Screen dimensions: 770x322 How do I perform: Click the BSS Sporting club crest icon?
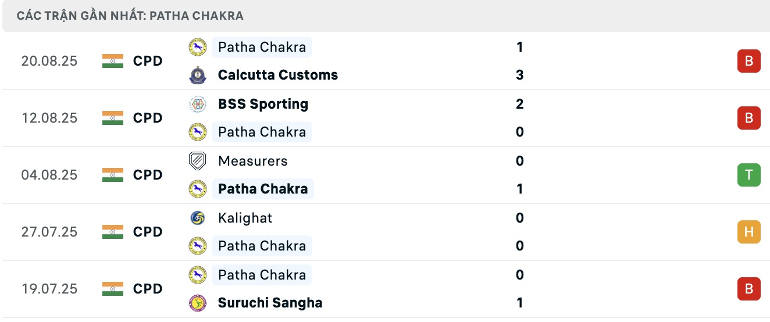198,104
